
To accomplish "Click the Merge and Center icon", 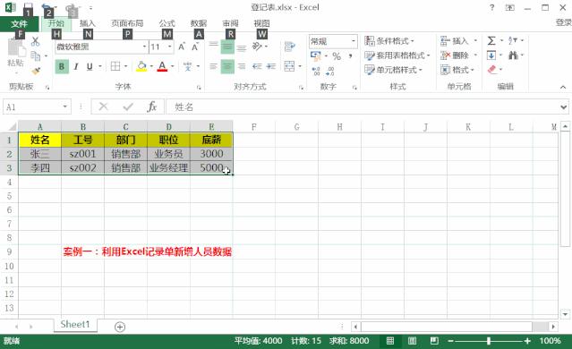I will tap(289, 66).
